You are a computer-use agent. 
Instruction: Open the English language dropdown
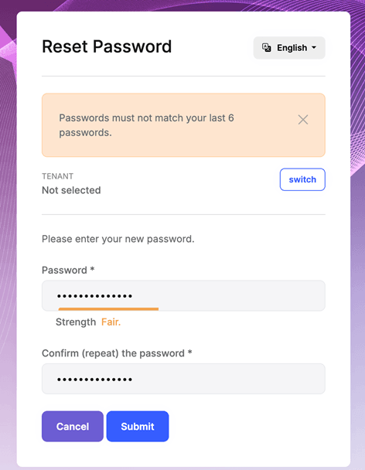click(289, 48)
